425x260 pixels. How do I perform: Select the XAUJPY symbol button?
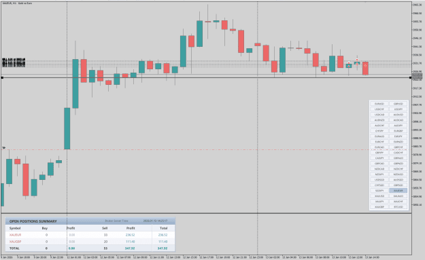coord(379,202)
